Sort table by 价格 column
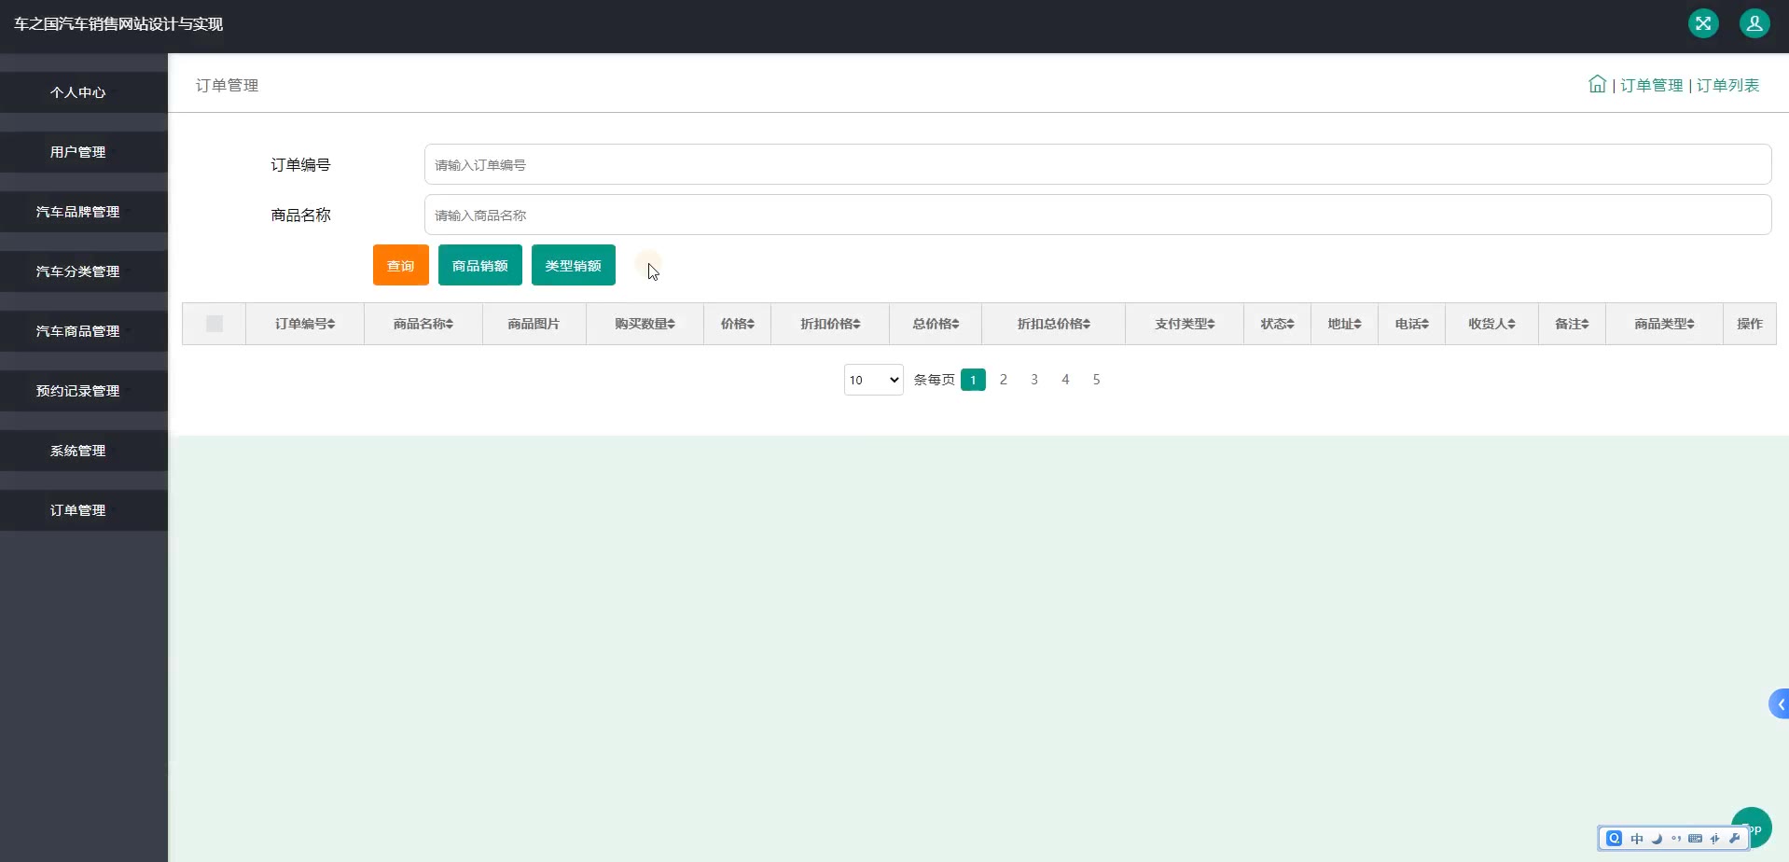The image size is (1789, 862). point(738,324)
